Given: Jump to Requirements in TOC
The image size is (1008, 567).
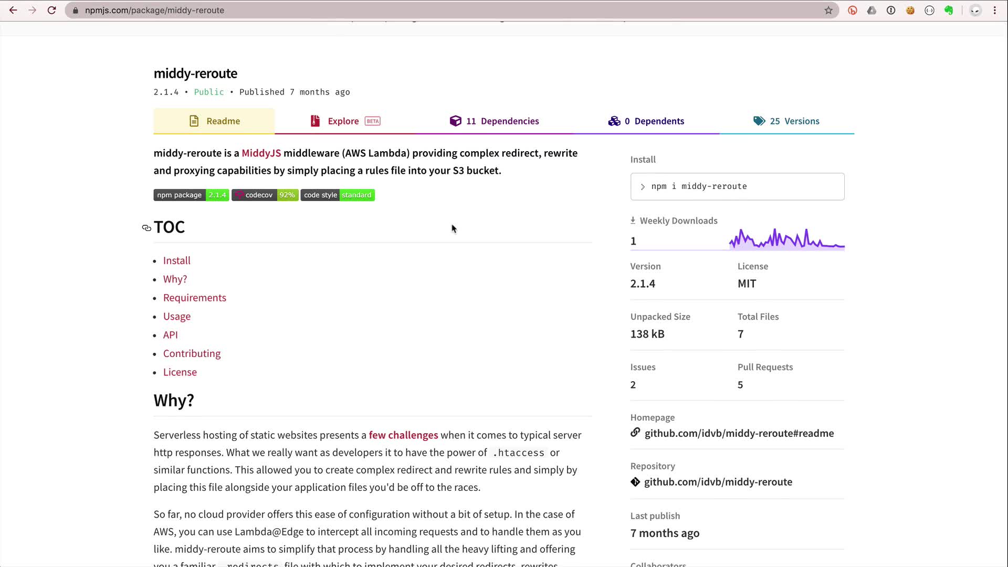Looking at the screenshot, I should tap(194, 298).
